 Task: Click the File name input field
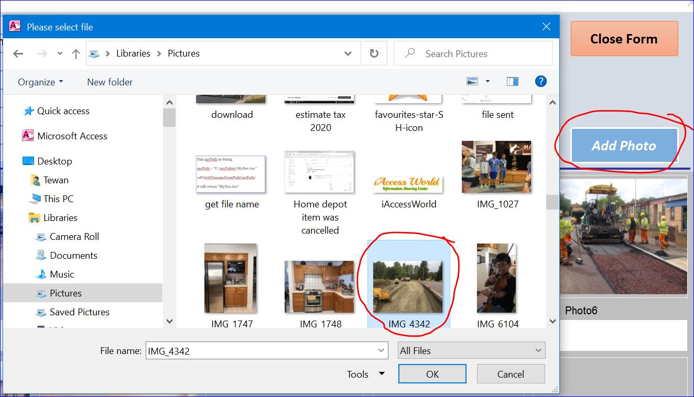click(x=260, y=351)
